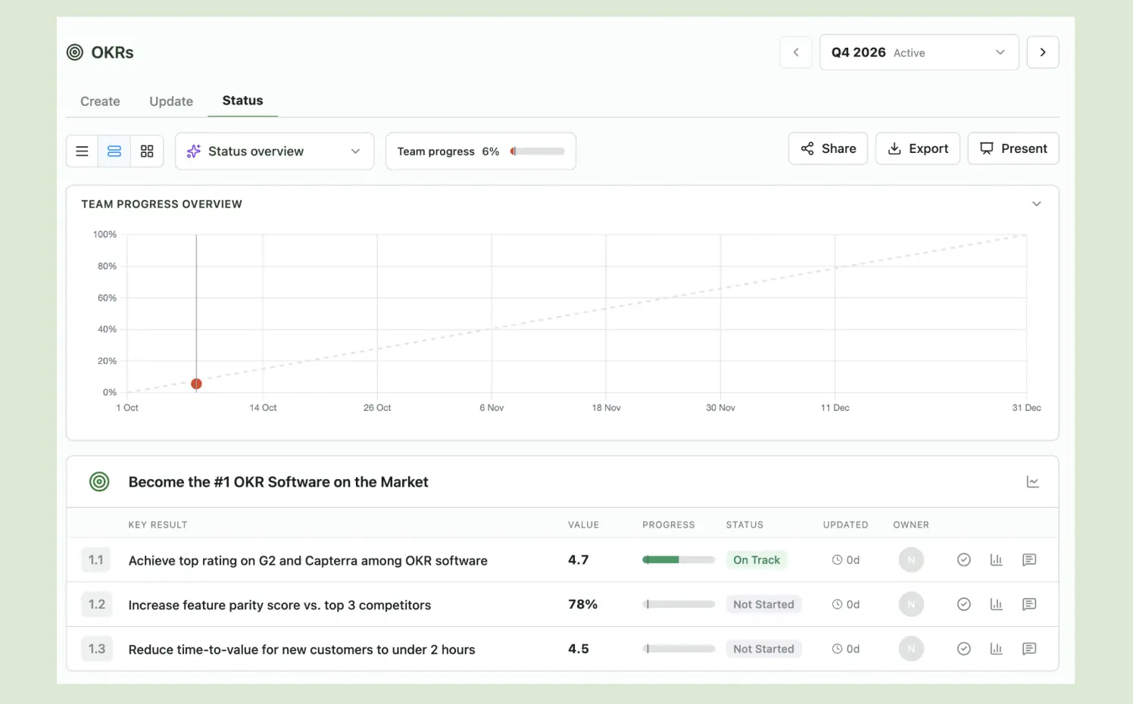
Task: Click the On Track status badge
Action: tap(757, 560)
